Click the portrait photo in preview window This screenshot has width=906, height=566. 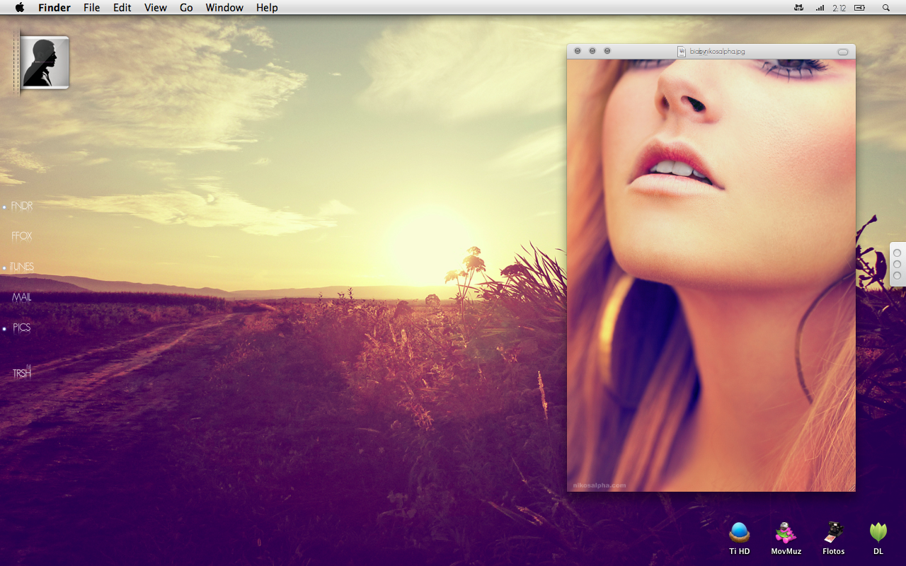pos(711,275)
